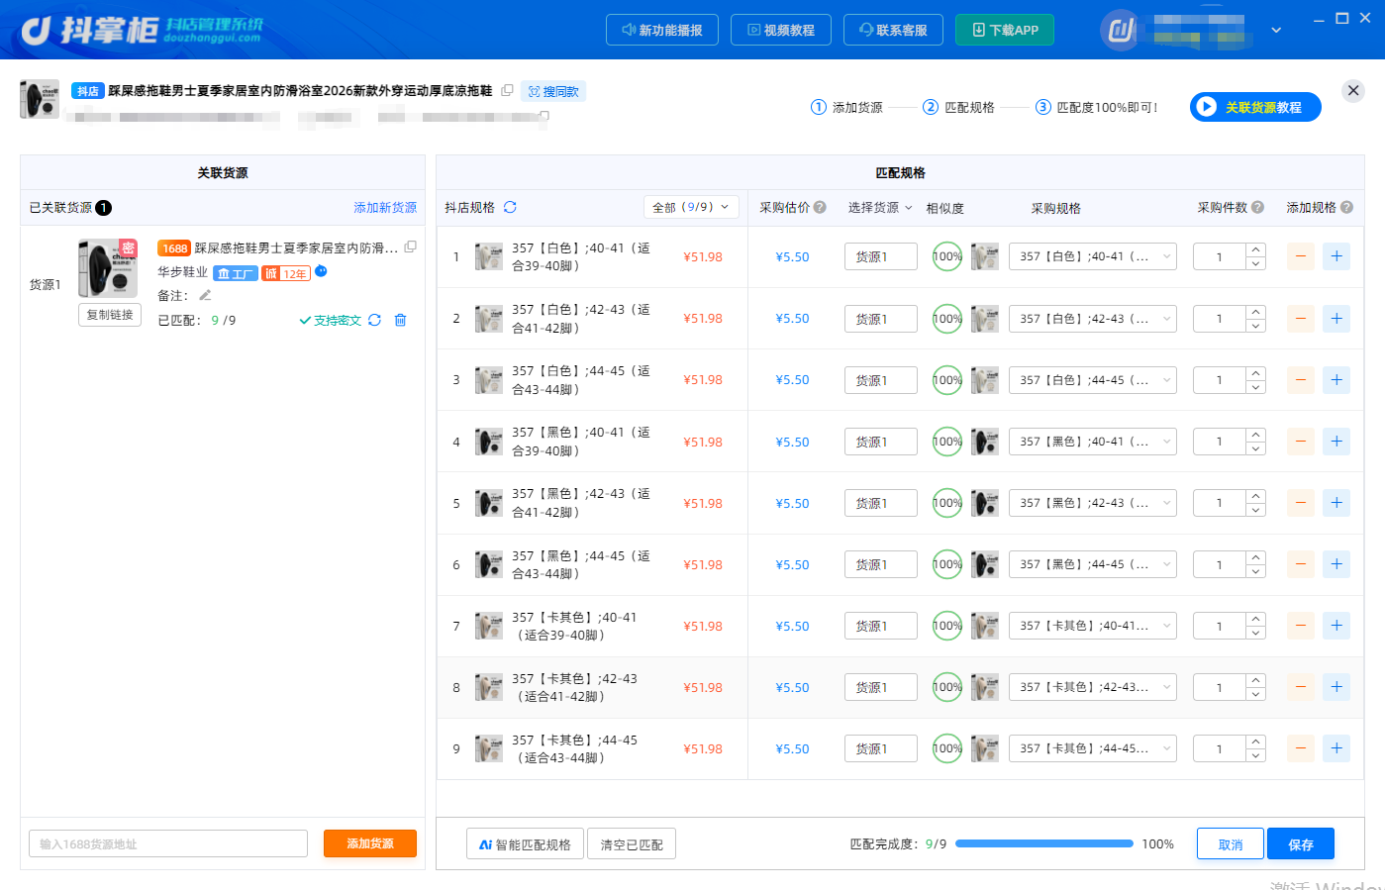Close the 关联货源 dialog with the X
Viewport: 1385px width, 890px height.
(1353, 91)
